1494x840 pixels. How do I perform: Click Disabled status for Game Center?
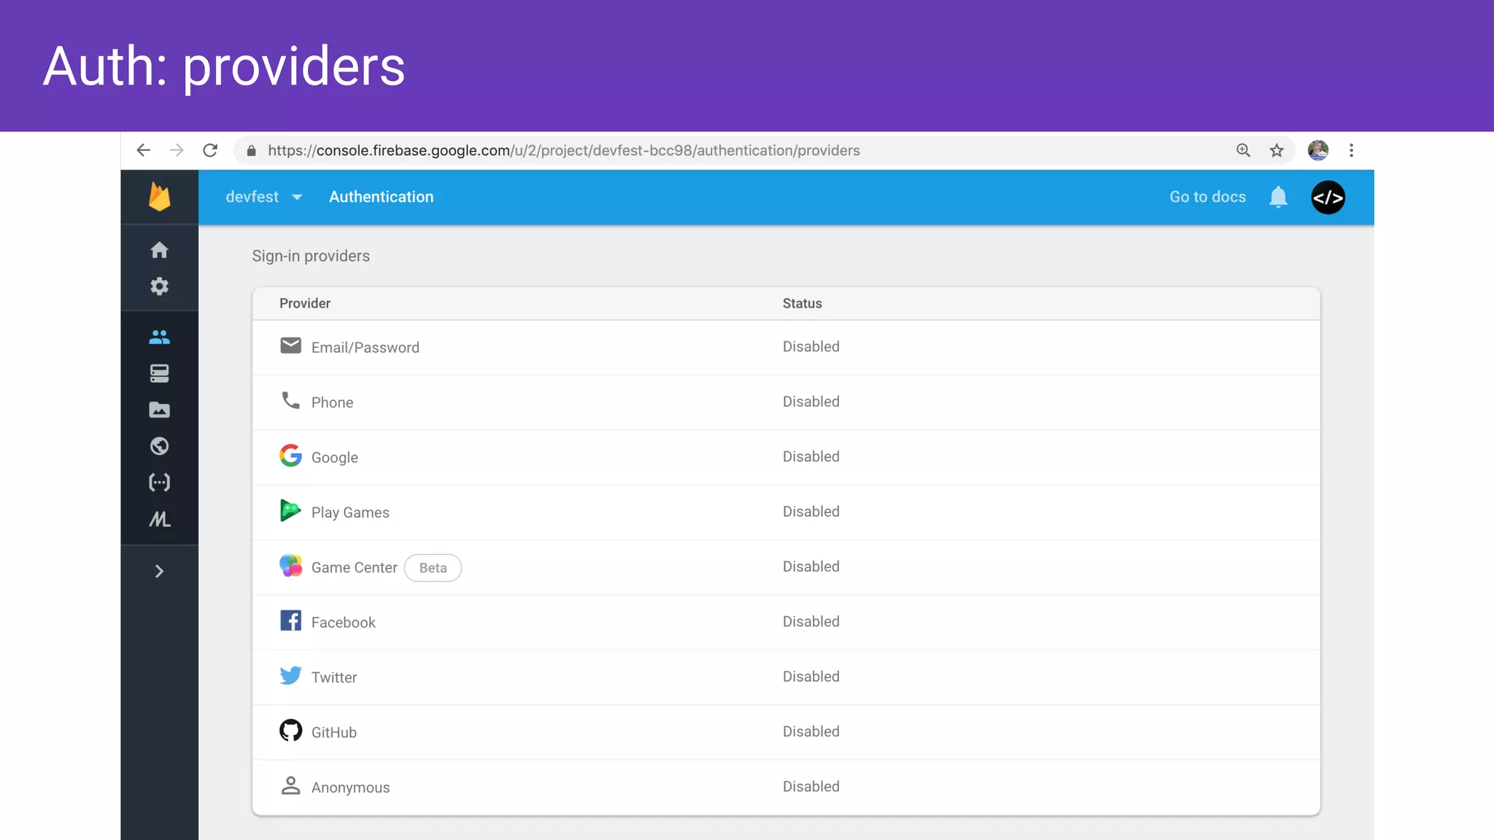[810, 567]
